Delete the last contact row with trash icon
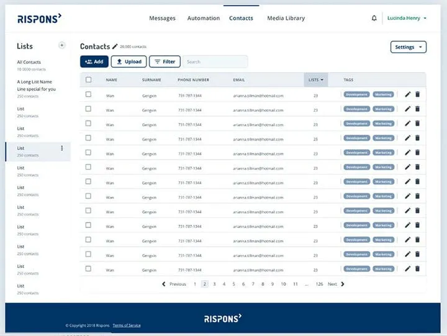 pyautogui.click(x=417, y=269)
